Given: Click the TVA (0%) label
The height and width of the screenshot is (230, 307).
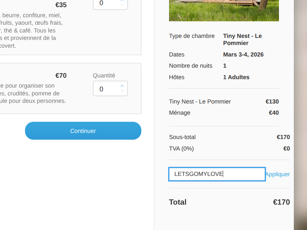Looking at the screenshot, I should click(181, 148).
